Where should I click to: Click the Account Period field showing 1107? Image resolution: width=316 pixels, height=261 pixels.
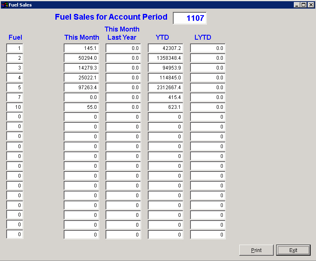coord(190,18)
